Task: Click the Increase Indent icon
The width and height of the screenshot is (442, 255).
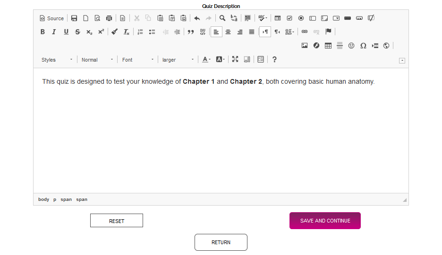Action: click(177, 32)
